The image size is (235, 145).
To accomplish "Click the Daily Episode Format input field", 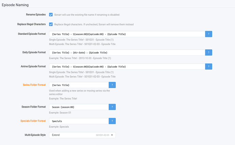I will coord(127,53).
